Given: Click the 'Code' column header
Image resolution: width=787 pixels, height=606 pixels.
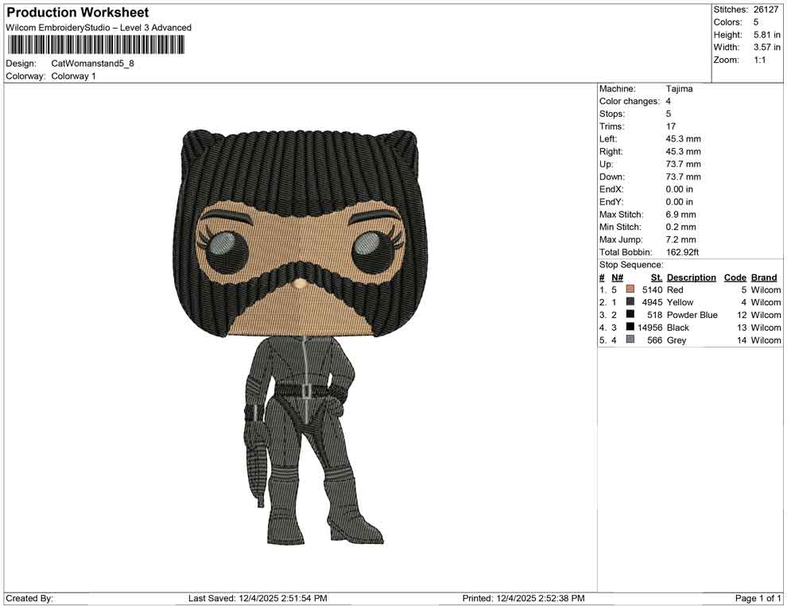Looking at the screenshot, I should coord(735,278).
